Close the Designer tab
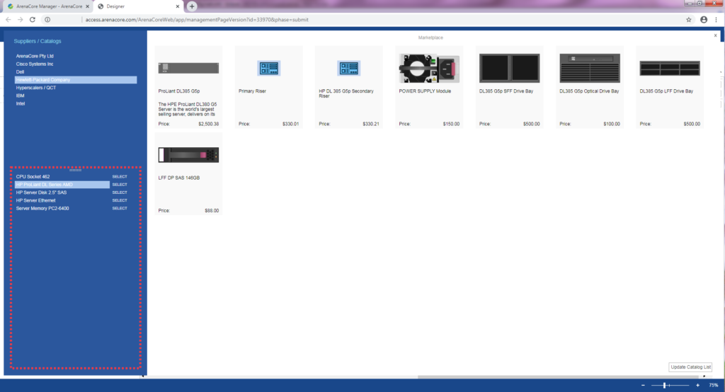This screenshot has height=392, width=725. coord(178,6)
